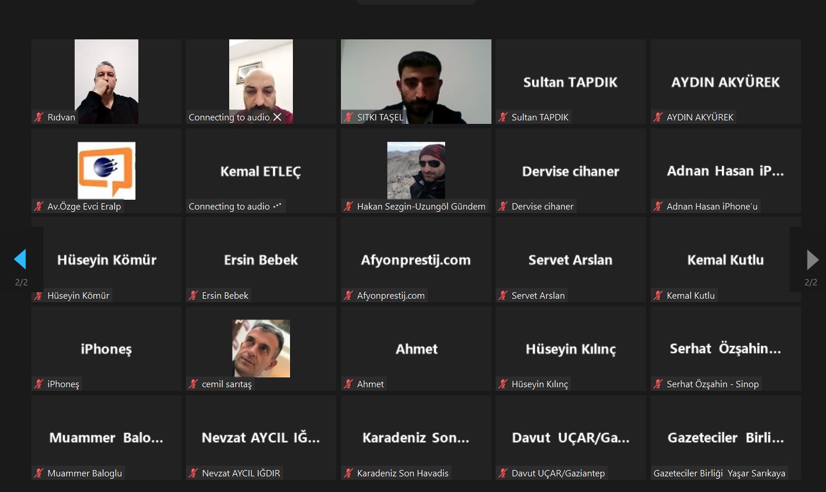Select Hakan Sezgin-Uzungöl Gündem video tile

(x=416, y=171)
